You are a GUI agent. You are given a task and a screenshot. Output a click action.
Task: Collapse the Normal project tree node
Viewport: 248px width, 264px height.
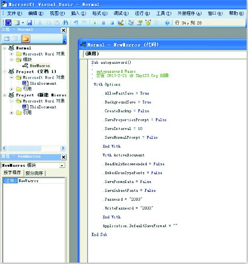[5, 48]
